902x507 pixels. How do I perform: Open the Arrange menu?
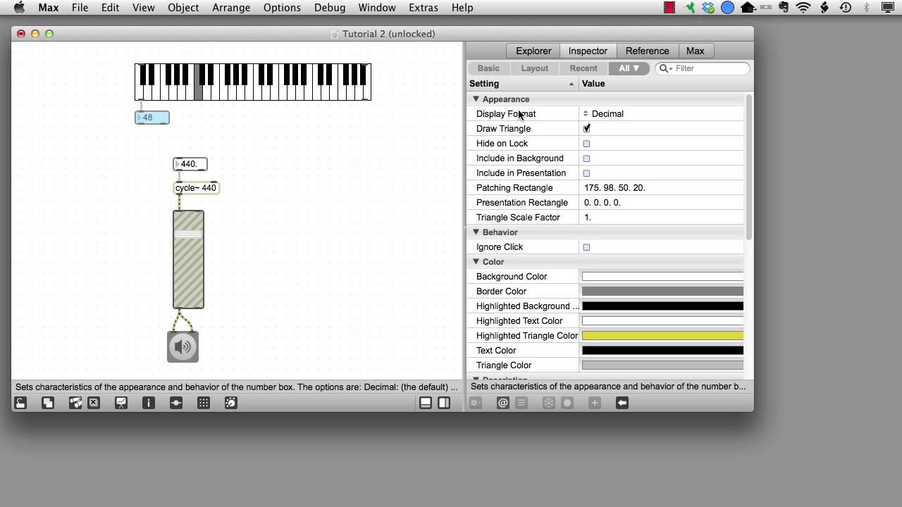pos(231,8)
